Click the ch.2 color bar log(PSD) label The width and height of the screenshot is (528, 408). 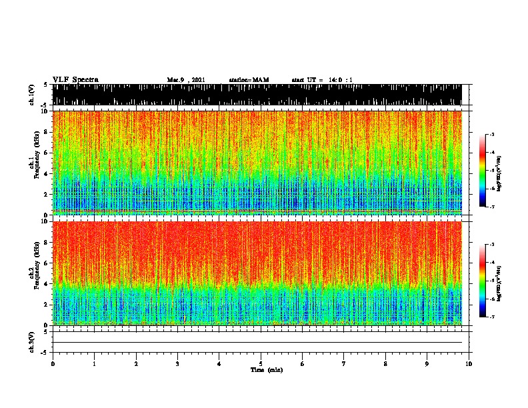pyautogui.click(x=499, y=283)
